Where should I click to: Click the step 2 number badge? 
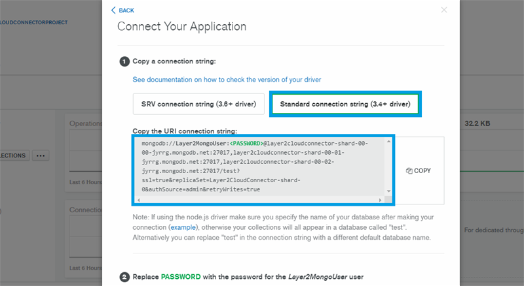[x=124, y=277]
